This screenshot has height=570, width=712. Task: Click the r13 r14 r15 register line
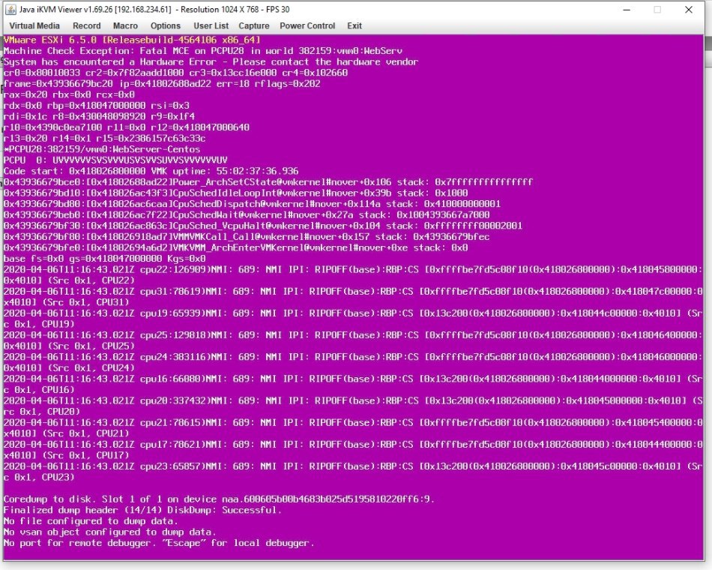pos(104,138)
